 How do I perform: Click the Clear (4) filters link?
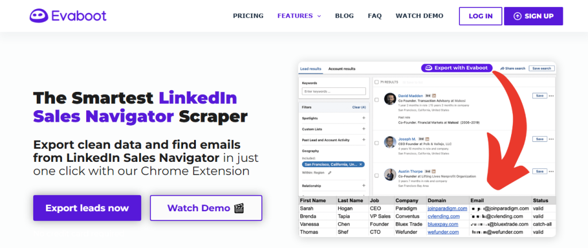click(359, 107)
